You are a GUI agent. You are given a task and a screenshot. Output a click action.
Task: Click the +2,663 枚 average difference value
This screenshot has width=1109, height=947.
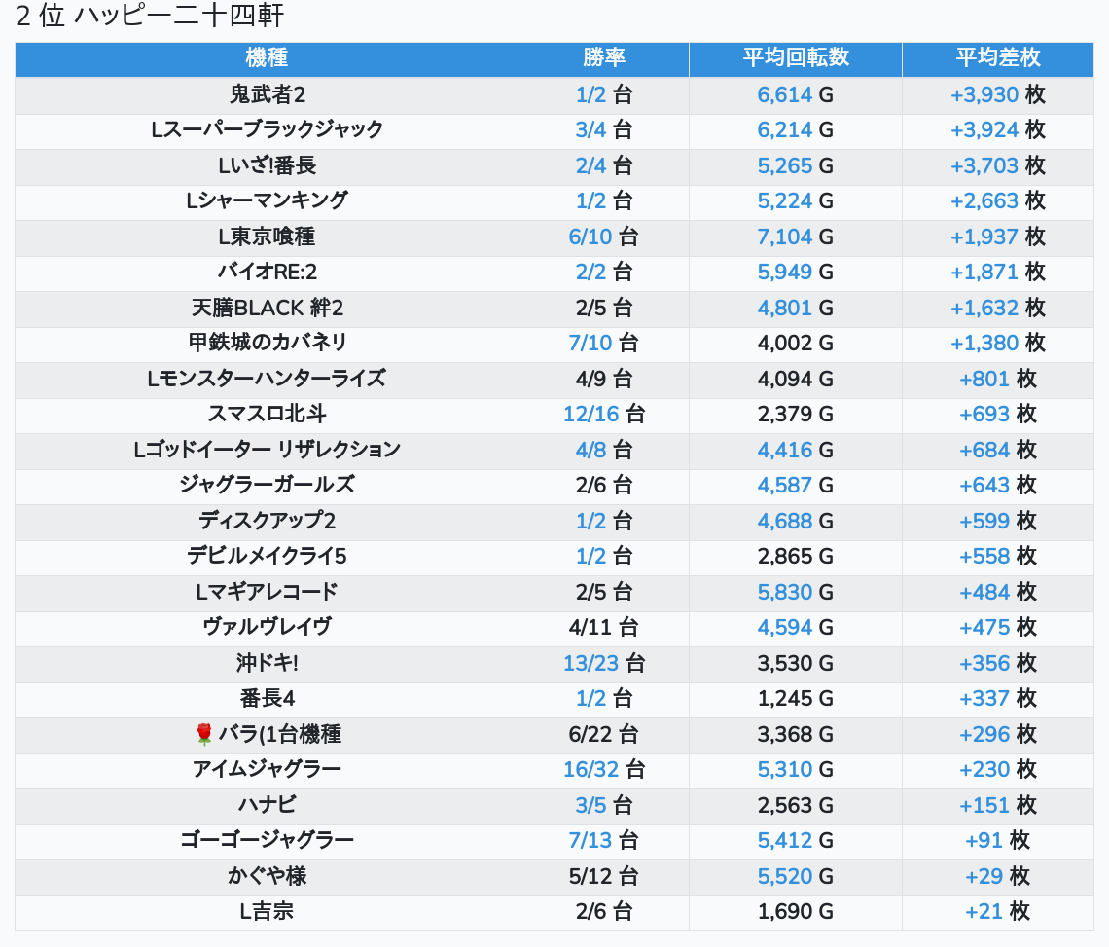point(997,201)
